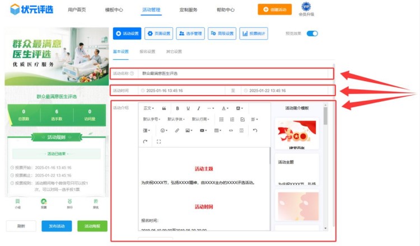Screen dimensions: 420x246
Task: Toggle the 预览效果 switch
Action: (312, 34)
